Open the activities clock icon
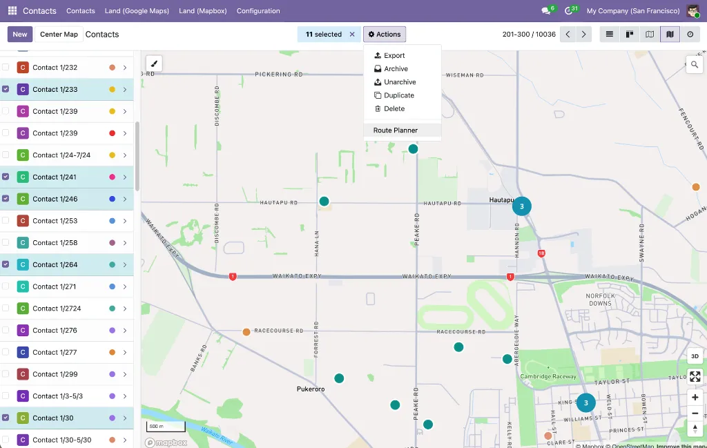Screen dimensions: 707x448 569,11
